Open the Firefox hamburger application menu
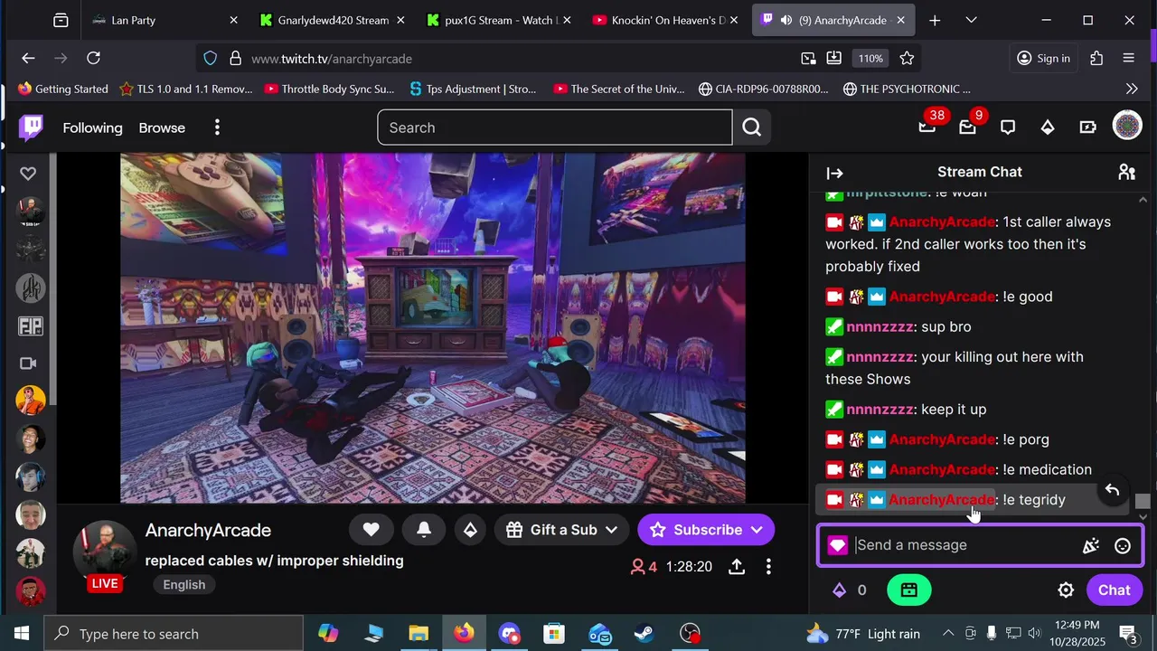The height and width of the screenshot is (651, 1157). pos(1128,58)
